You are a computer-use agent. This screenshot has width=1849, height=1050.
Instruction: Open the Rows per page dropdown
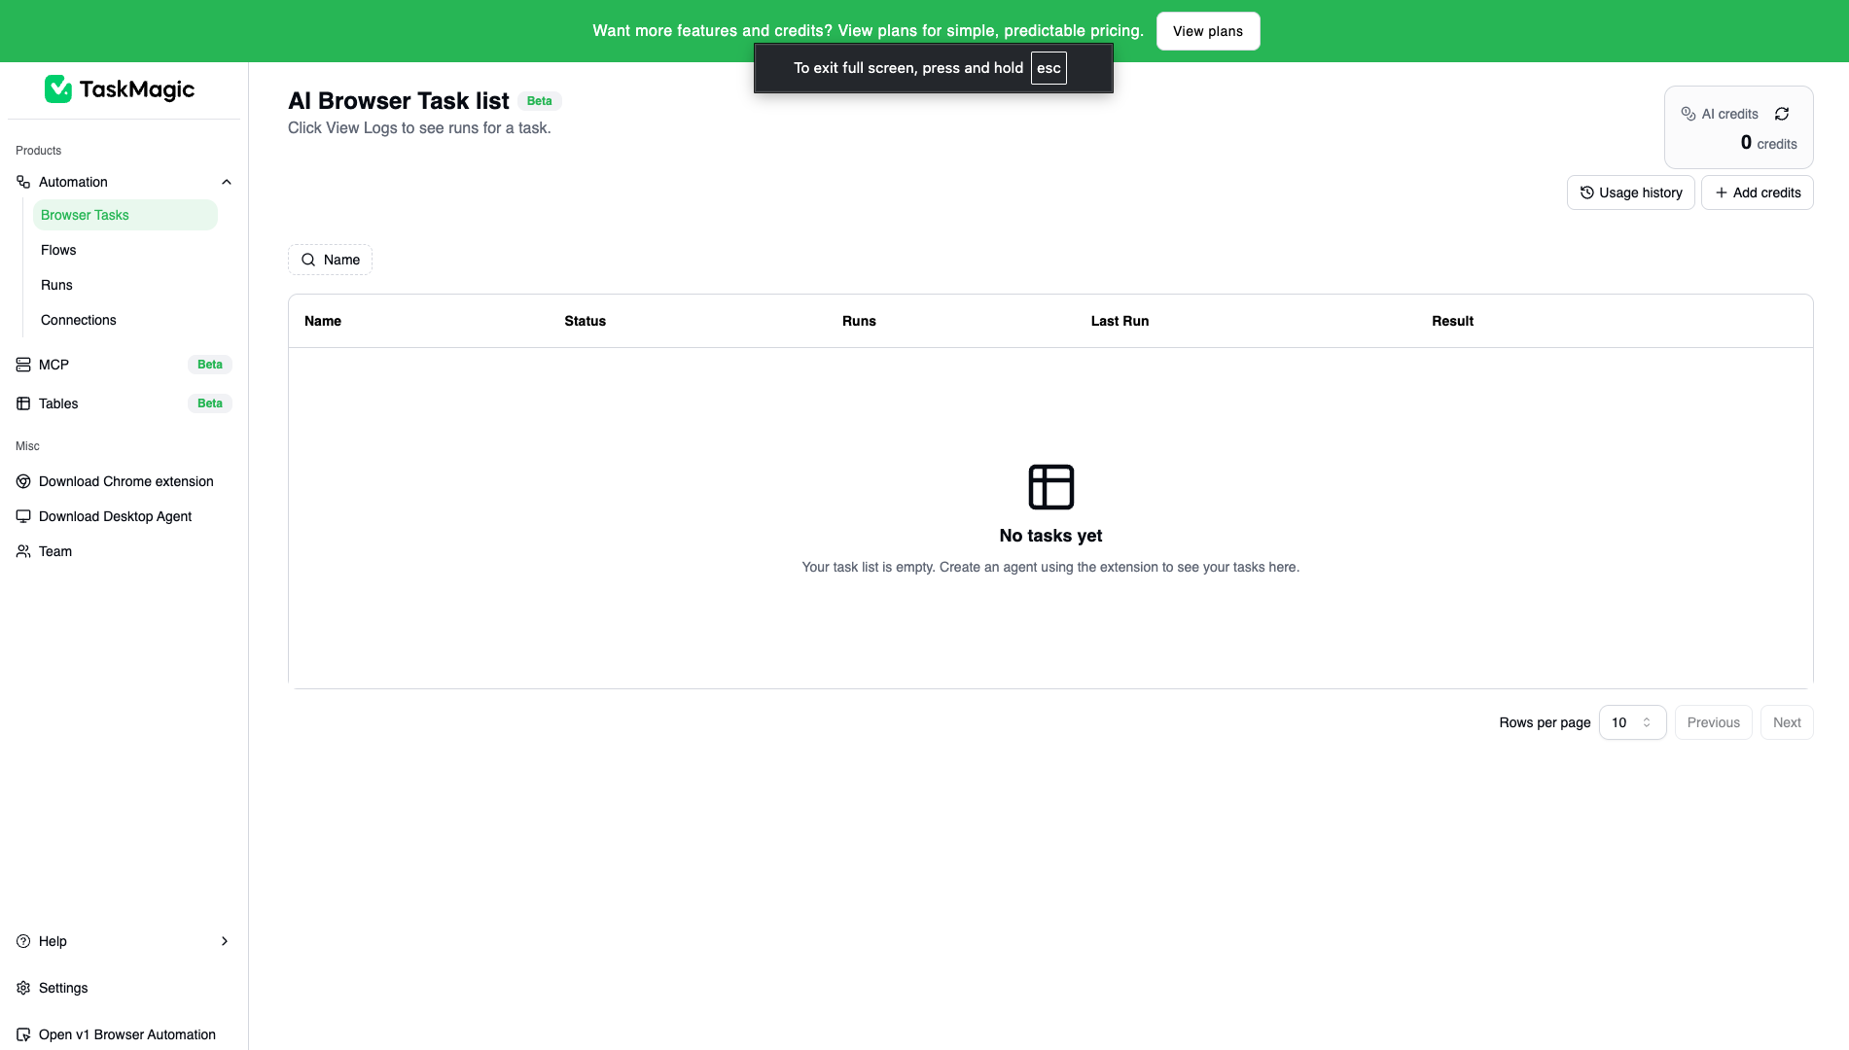[x=1632, y=722]
